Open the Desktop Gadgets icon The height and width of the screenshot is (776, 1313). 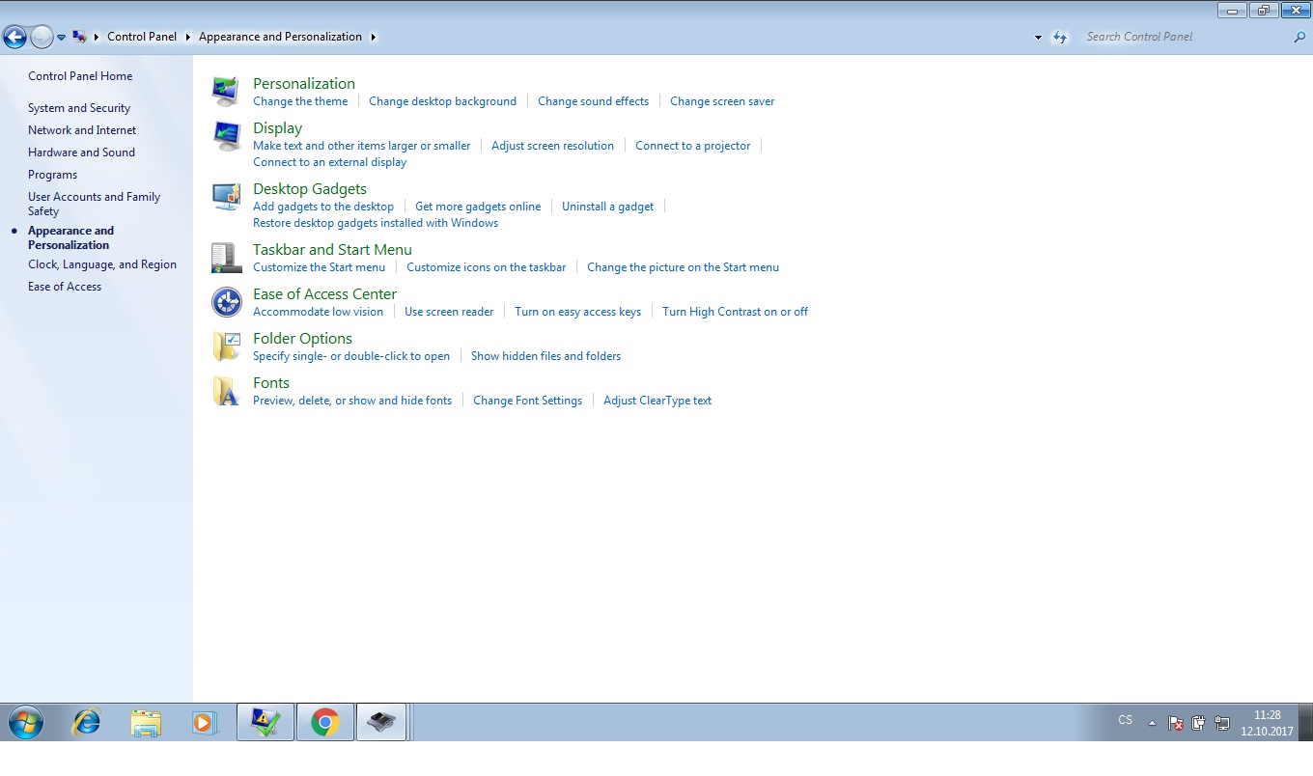tap(226, 197)
